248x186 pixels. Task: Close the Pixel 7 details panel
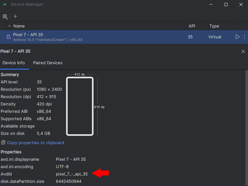(243, 51)
